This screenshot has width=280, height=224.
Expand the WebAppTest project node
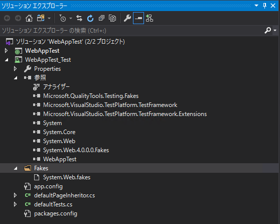6,51
